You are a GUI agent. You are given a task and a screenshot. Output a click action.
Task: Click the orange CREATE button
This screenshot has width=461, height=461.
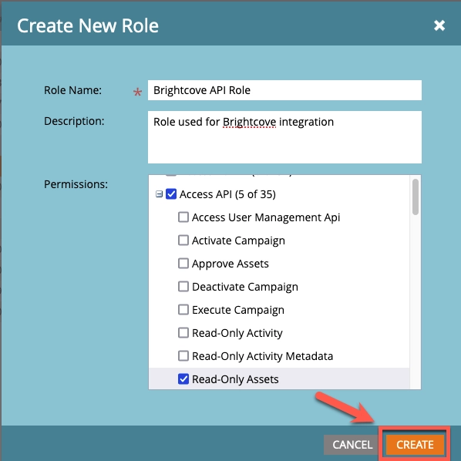click(x=415, y=445)
